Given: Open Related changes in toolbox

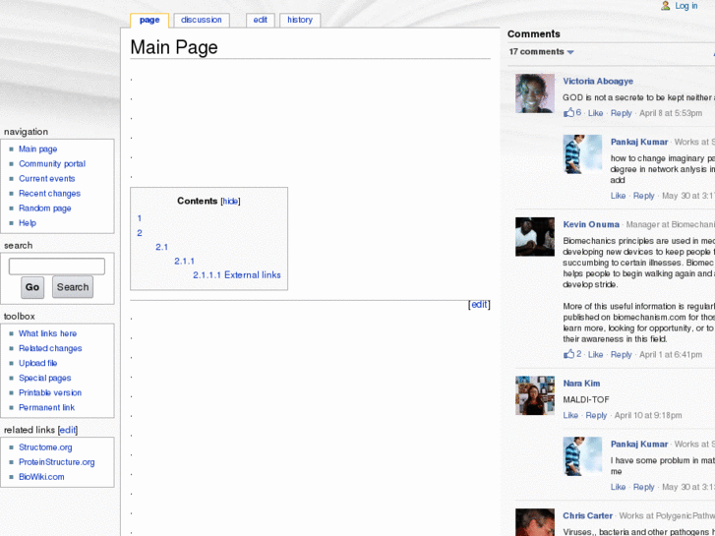Looking at the screenshot, I should (50, 348).
